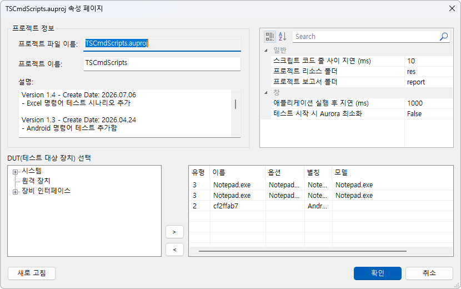Click the 새로 고침 button
The height and width of the screenshot is (289, 461).
pos(32,273)
